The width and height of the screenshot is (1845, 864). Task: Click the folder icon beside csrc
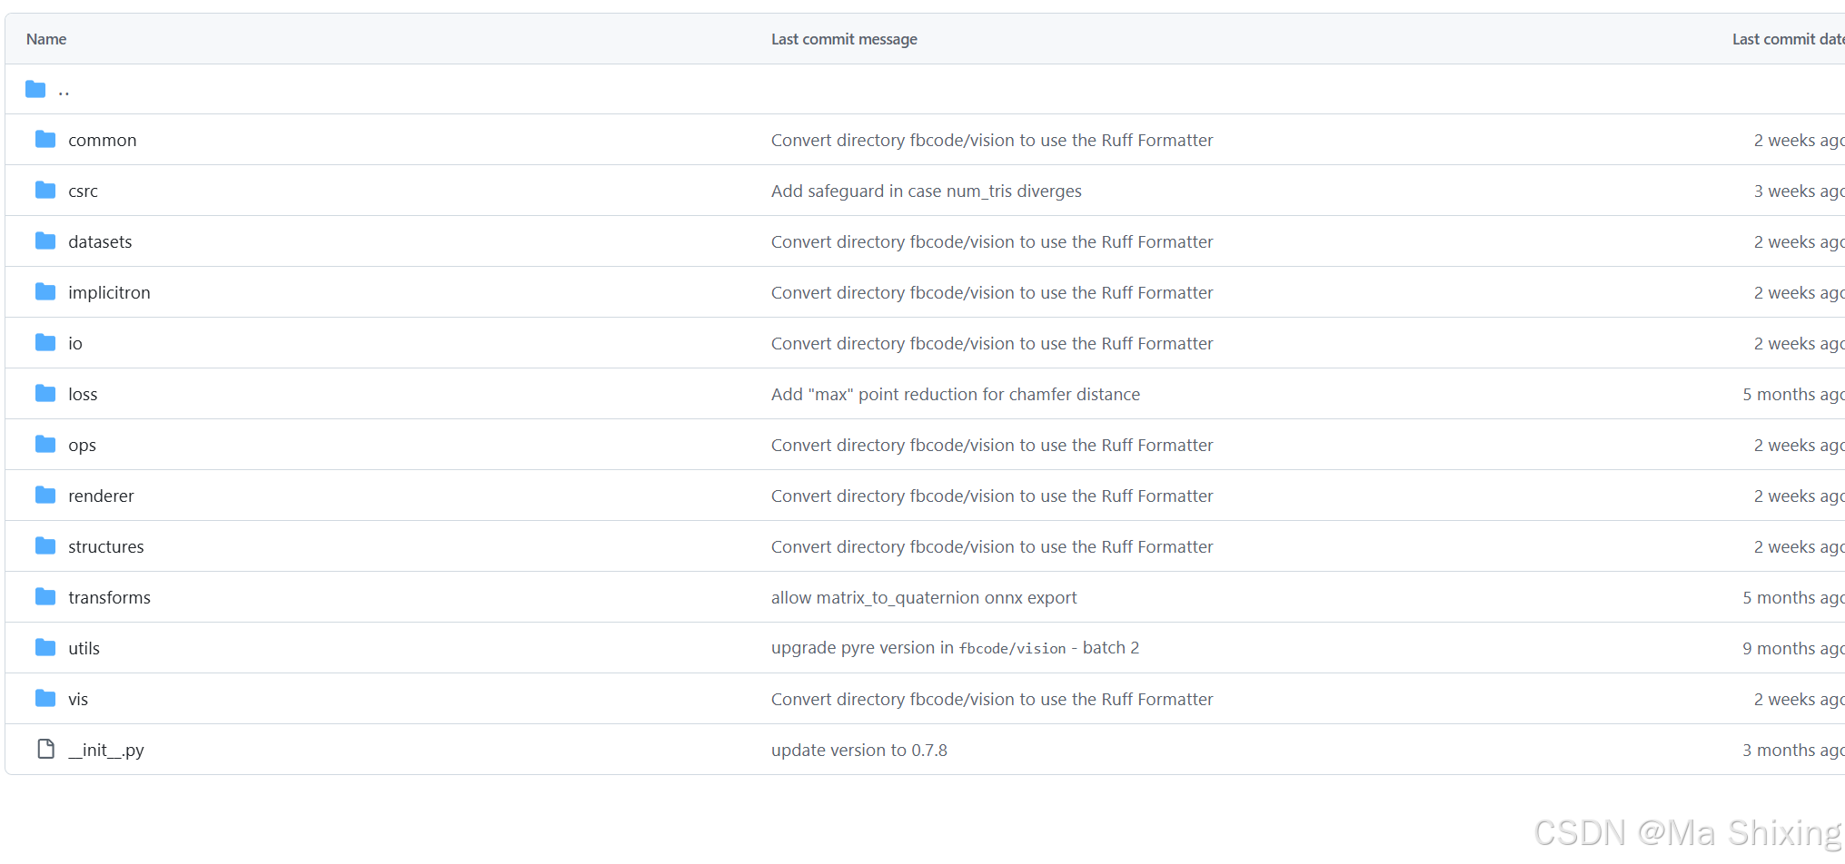pos(45,190)
